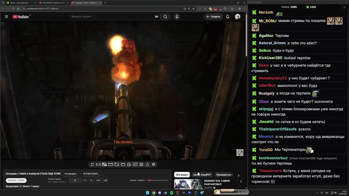Add +5 minutes to split
This screenshot has height=196, width=349.
click(x=91, y=180)
